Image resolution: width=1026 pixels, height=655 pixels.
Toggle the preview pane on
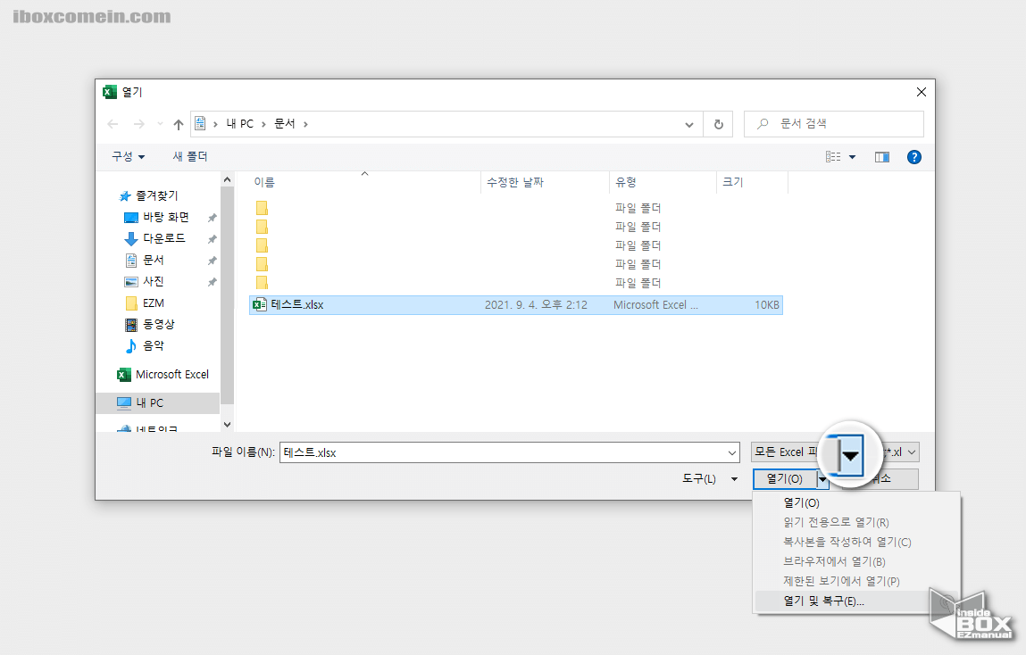coord(881,156)
